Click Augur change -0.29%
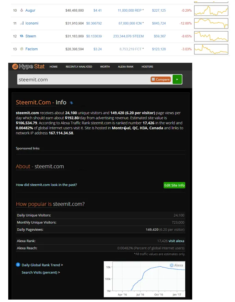The image size is (235, 302). coord(186,10)
